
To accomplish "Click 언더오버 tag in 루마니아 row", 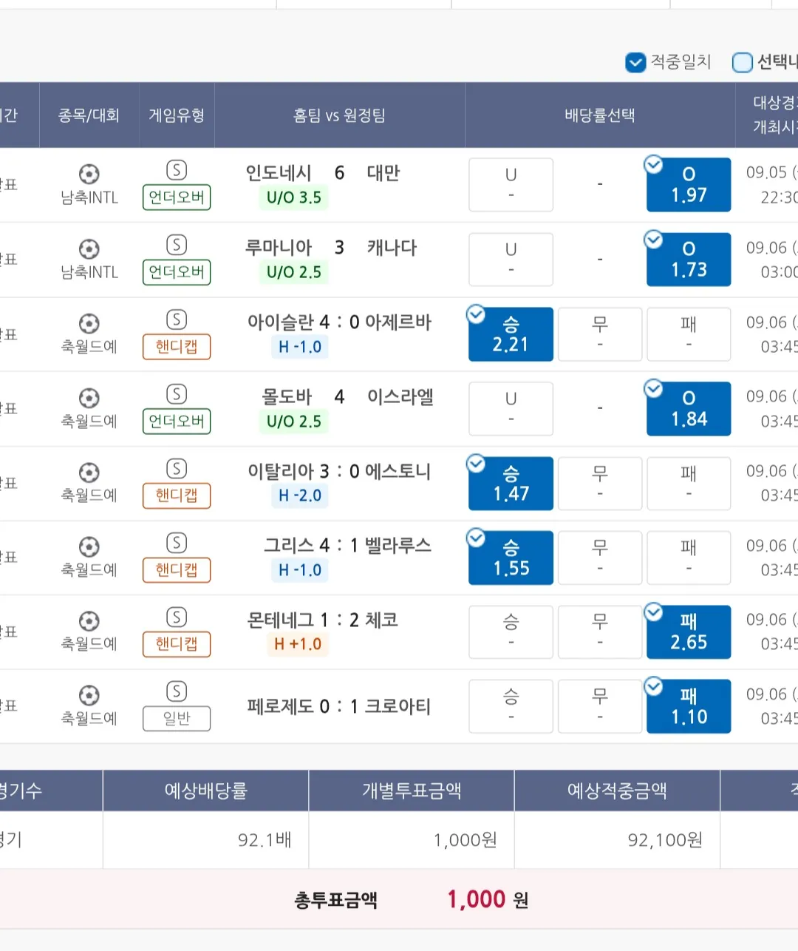I will click(177, 272).
